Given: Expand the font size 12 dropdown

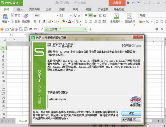Looking at the screenshot, I should click(x=71, y=16).
